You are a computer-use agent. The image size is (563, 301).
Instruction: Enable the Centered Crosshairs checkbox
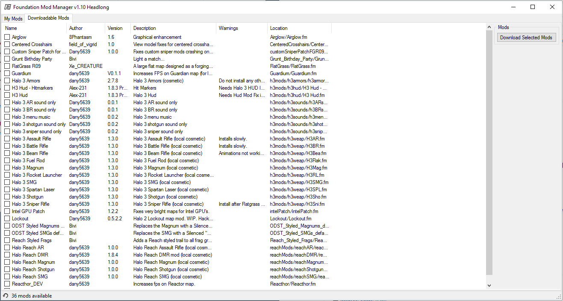click(7, 44)
